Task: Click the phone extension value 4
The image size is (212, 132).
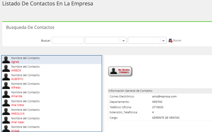Action: coord(153,112)
